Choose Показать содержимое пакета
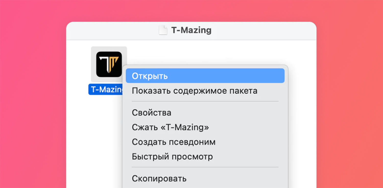This screenshot has height=188, width=383. pyautogui.click(x=195, y=91)
